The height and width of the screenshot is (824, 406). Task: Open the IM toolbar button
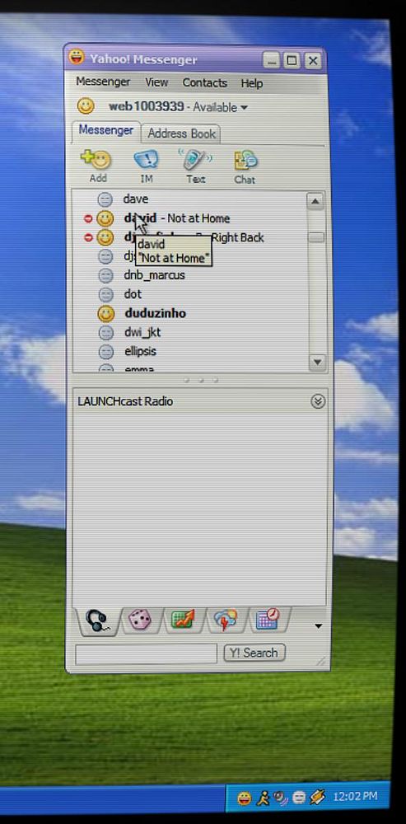146,160
